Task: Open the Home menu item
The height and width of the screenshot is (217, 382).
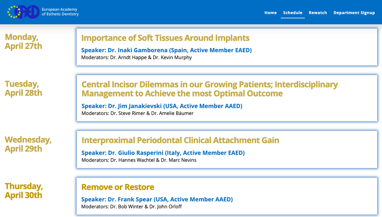Action: click(271, 13)
